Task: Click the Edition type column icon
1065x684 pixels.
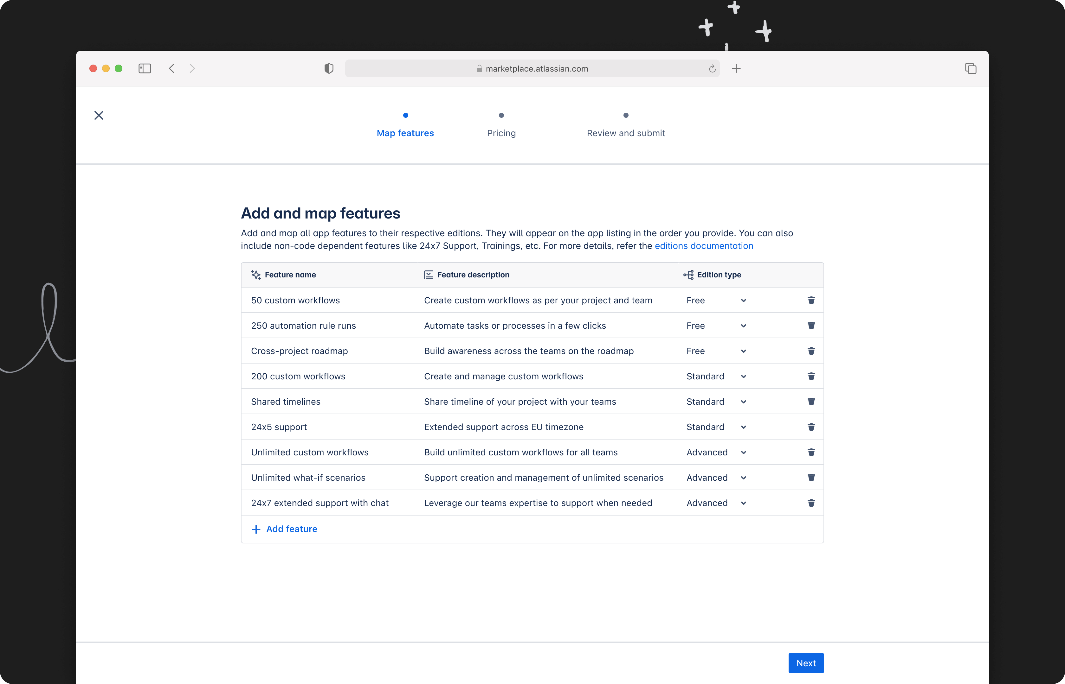Action: pos(688,275)
